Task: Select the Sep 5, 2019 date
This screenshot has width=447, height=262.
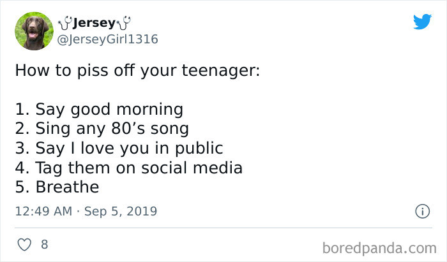Action: tap(121, 211)
